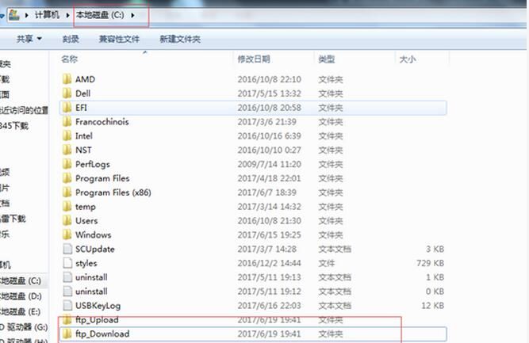
Task: Click the AMD folder icon
Action: click(x=67, y=79)
